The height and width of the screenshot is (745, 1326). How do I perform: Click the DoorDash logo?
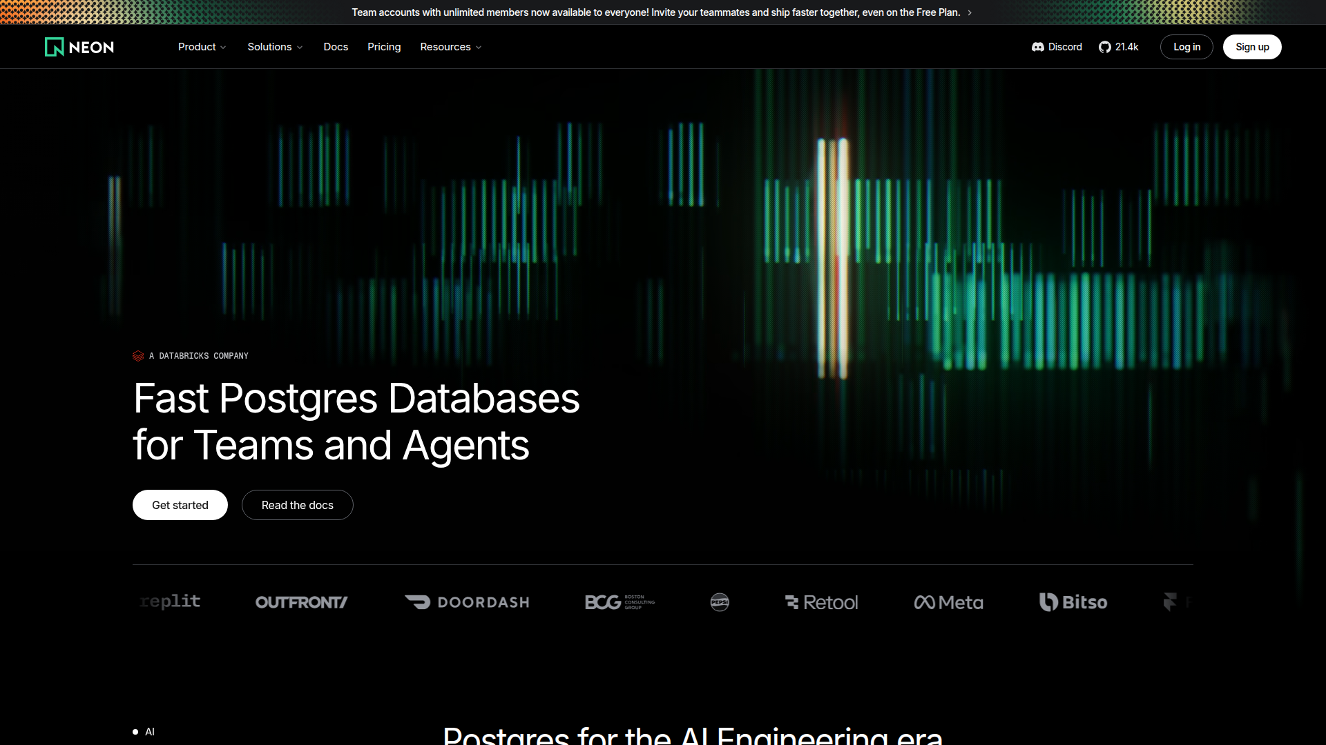coord(467,602)
